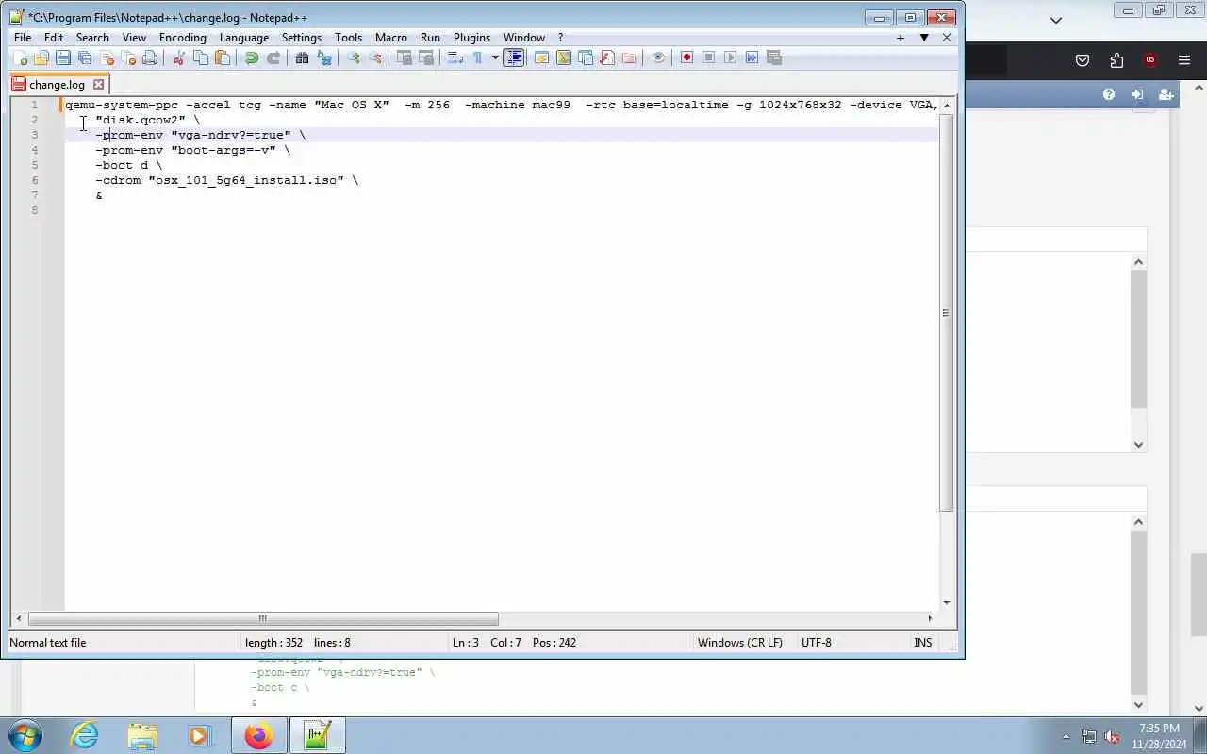Save the file with the Save icon

pos(63,57)
